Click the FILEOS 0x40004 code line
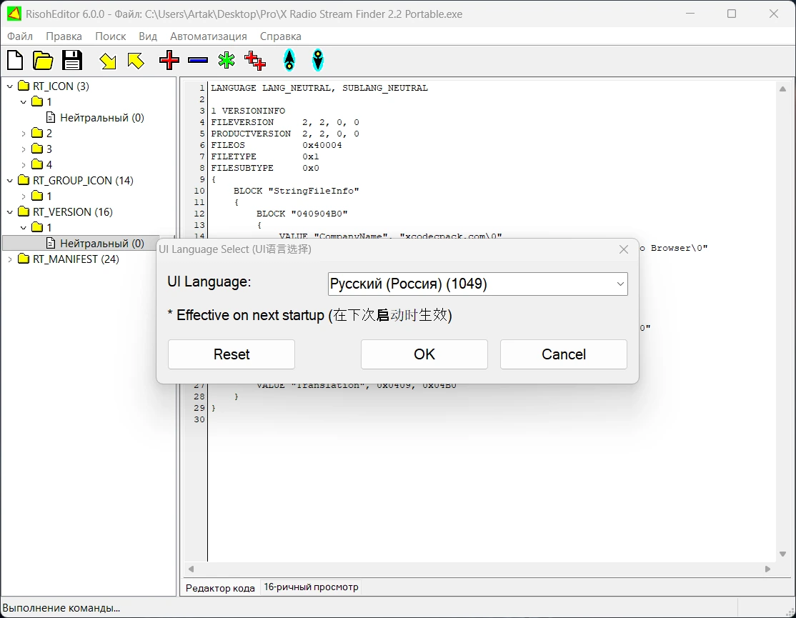The width and height of the screenshot is (796, 618). coord(277,145)
